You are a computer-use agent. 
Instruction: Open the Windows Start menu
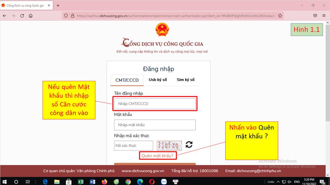5,182
